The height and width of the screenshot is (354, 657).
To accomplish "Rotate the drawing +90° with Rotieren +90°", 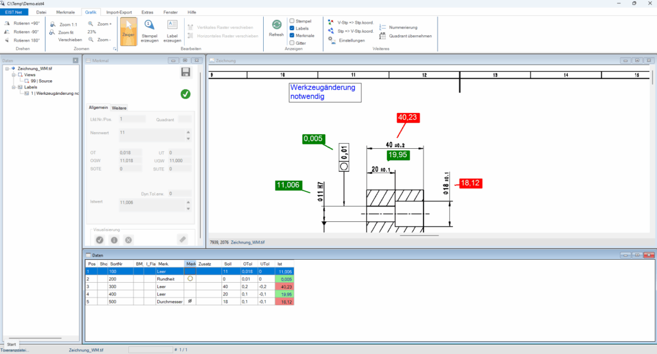I will 22,24.
